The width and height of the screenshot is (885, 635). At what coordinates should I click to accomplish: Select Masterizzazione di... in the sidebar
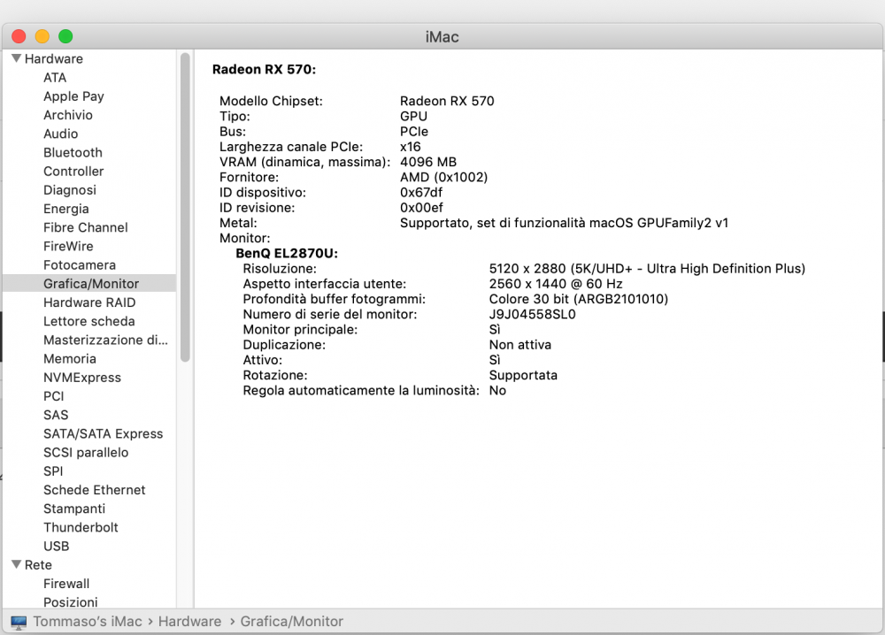tap(105, 340)
